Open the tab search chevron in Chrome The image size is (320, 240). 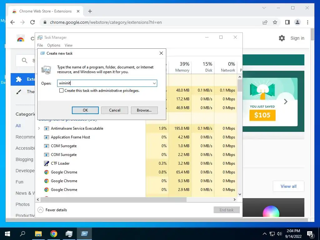[264, 8]
